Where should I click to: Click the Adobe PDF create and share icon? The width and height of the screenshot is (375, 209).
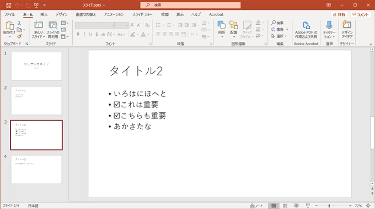point(306,25)
